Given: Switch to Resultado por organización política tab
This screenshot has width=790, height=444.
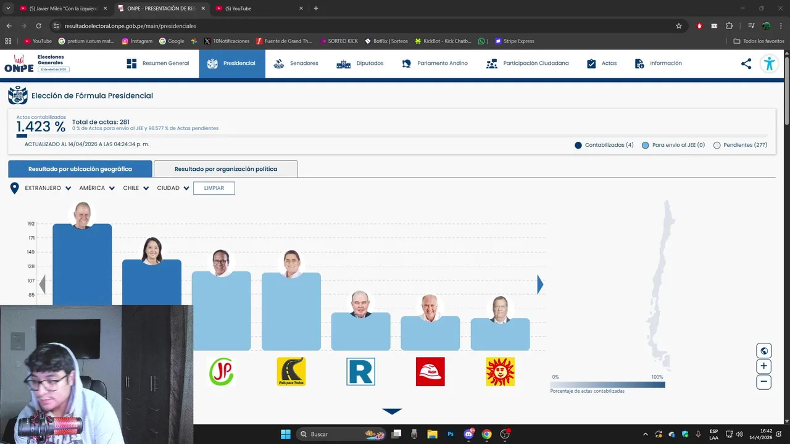Looking at the screenshot, I should click(226, 169).
